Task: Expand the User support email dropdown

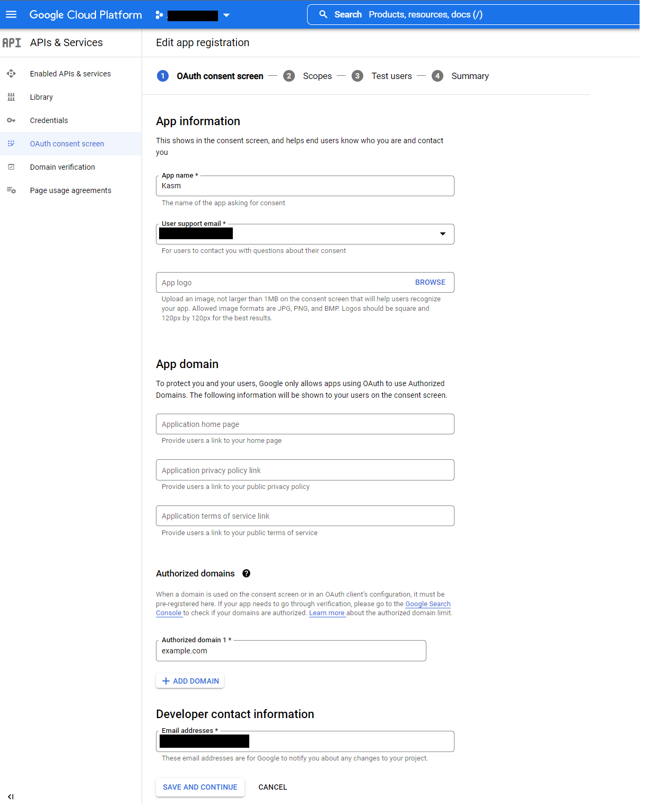Action: click(x=442, y=234)
